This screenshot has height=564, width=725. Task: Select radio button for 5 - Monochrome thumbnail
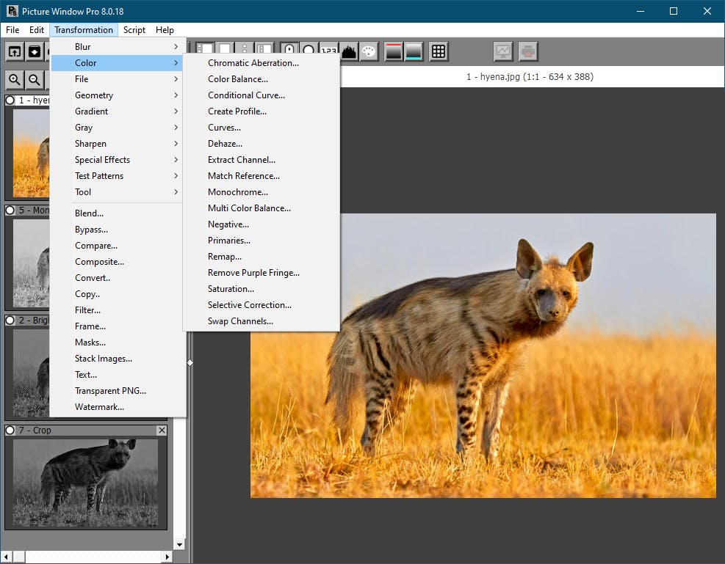(x=10, y=210)
